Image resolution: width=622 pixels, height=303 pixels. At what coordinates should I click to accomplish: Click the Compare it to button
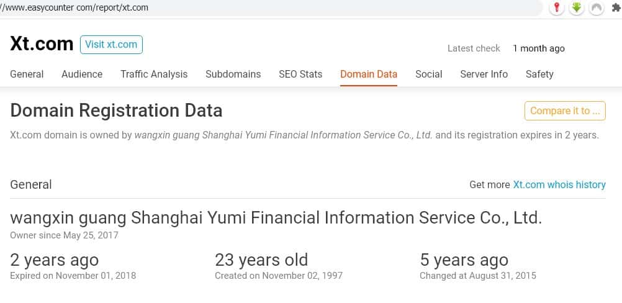pyautogui.click(x=565, y=111)
